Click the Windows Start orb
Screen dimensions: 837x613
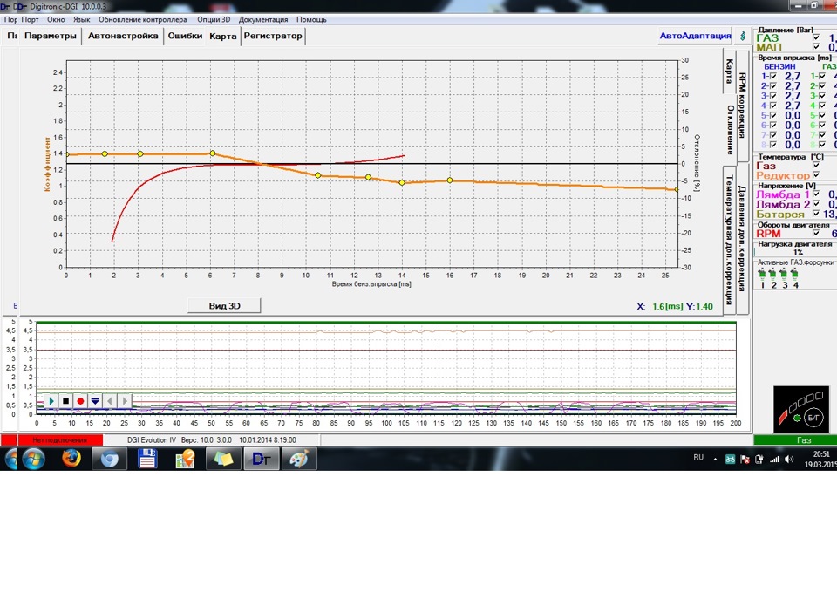33,459
